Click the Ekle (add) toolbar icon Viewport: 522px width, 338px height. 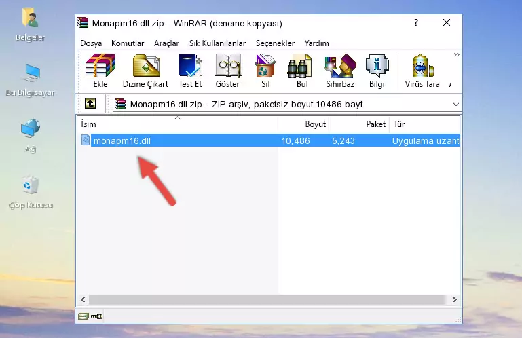(100, 71)
